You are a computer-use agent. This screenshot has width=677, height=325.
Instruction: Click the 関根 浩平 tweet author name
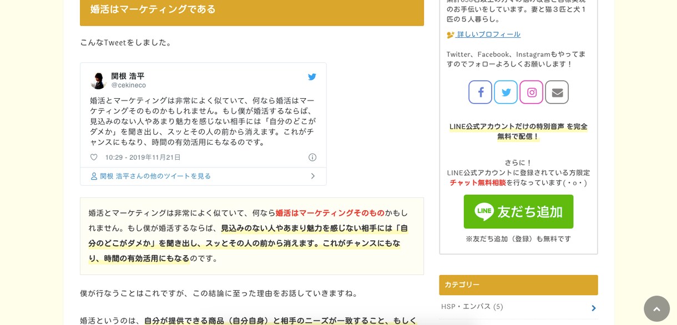[128, 76]
